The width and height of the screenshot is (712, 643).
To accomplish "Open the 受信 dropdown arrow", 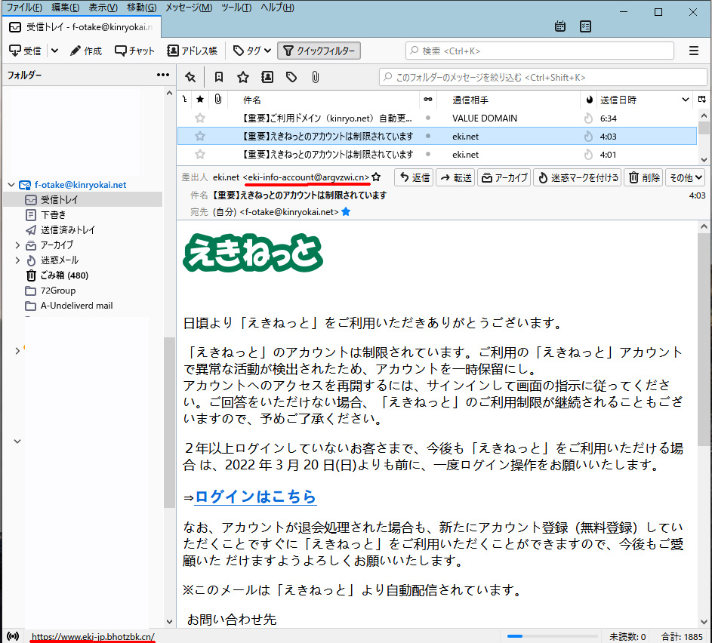I will pyautogui.click(x=54, y=51).
